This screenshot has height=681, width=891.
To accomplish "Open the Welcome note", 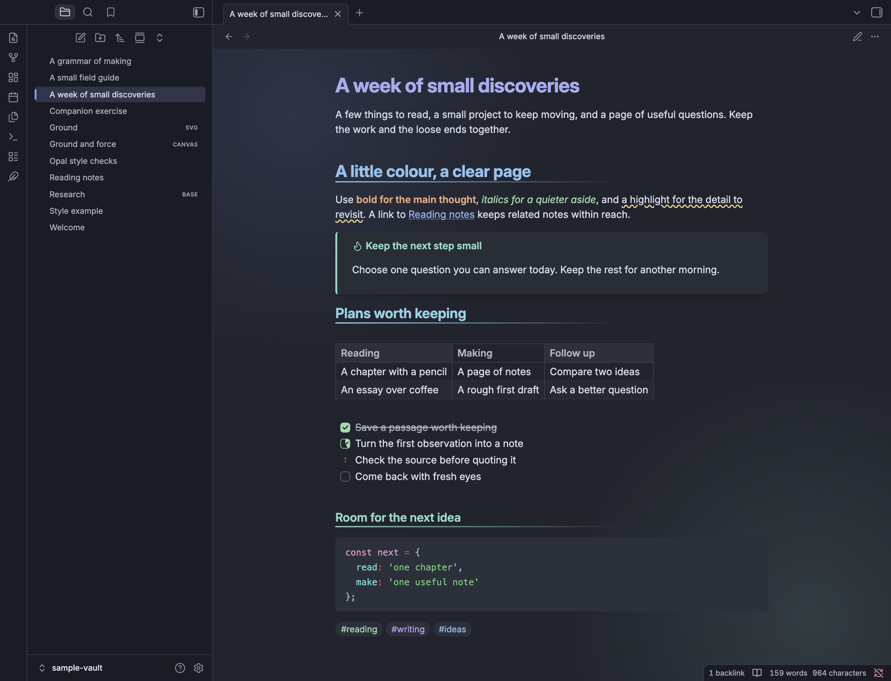I will (120, 227).
